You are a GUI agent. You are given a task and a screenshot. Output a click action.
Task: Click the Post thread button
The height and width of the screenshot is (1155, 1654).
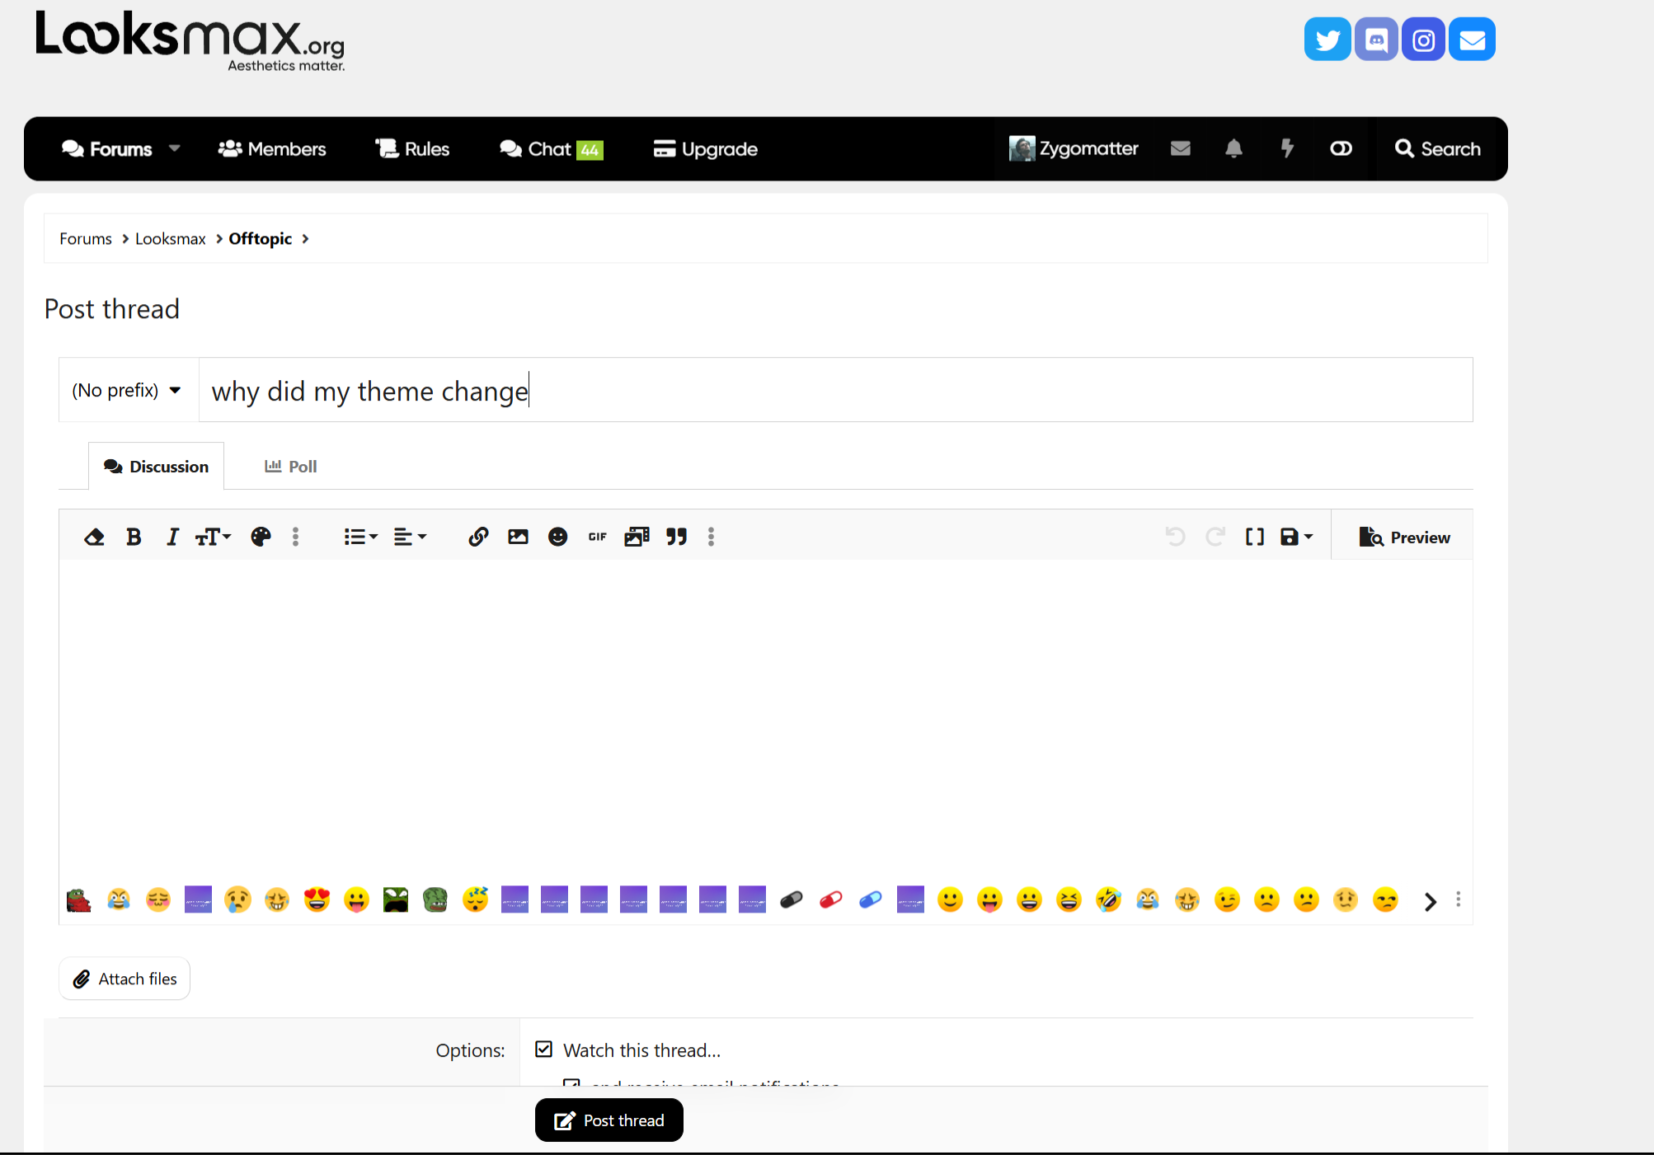click(x=609, y=1120)
